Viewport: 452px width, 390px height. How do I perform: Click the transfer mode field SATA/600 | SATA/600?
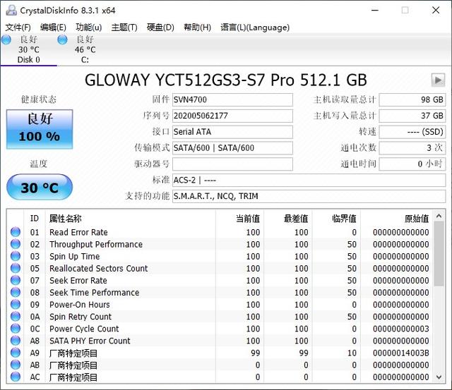pyautogui.click(x=232, y=148)
